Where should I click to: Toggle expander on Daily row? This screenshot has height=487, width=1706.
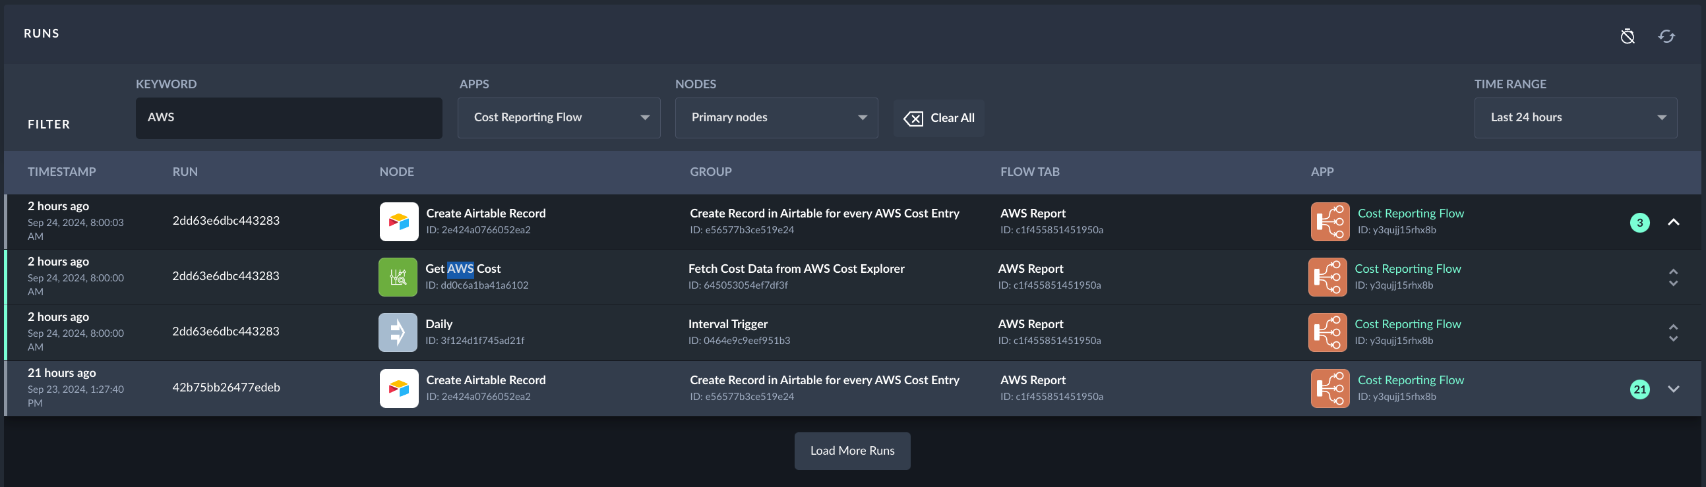click(1673, 333)
